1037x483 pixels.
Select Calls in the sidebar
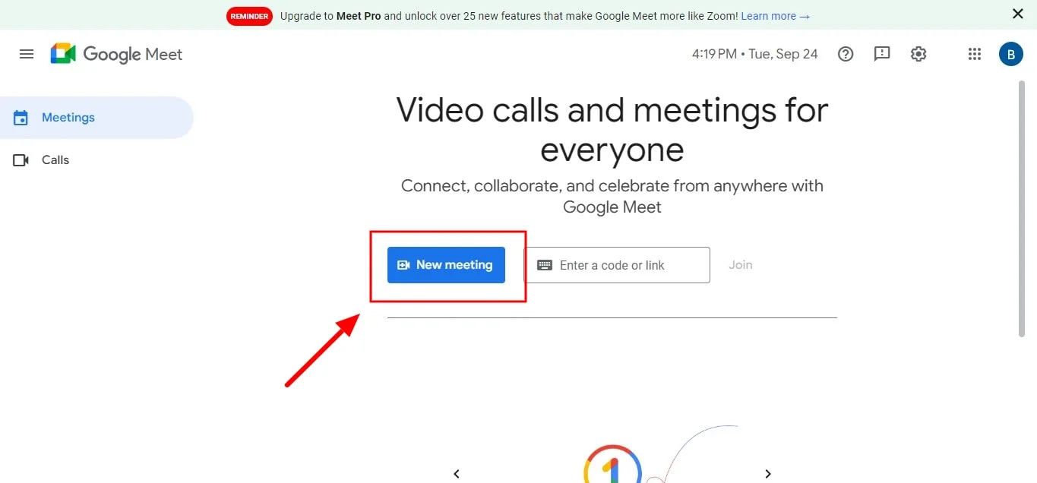pyautogui.click(x=96, y=160)
